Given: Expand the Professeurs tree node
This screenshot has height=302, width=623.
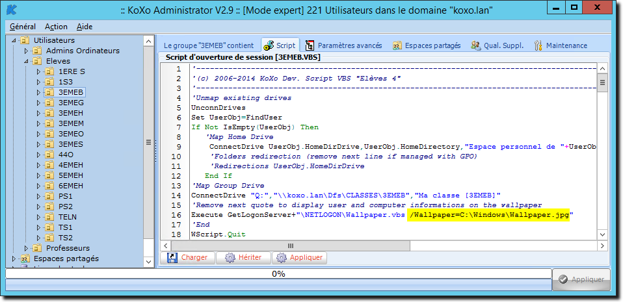Looking at the screenshot, I should click(x=27, y=248).
